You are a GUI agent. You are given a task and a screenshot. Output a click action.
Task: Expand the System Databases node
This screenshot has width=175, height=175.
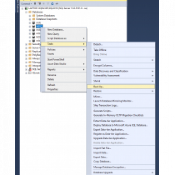[x=30, y=16]
